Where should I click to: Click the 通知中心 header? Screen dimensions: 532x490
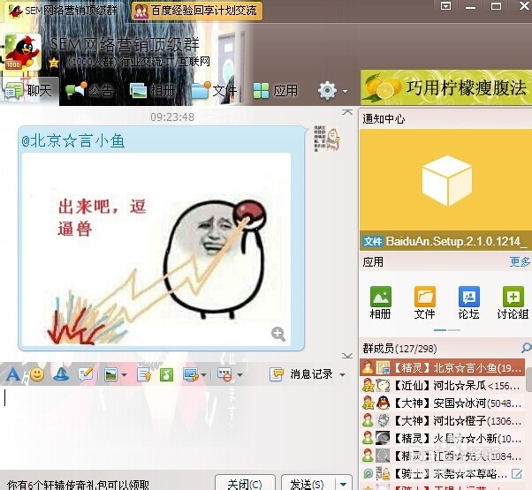coord(384,118)
